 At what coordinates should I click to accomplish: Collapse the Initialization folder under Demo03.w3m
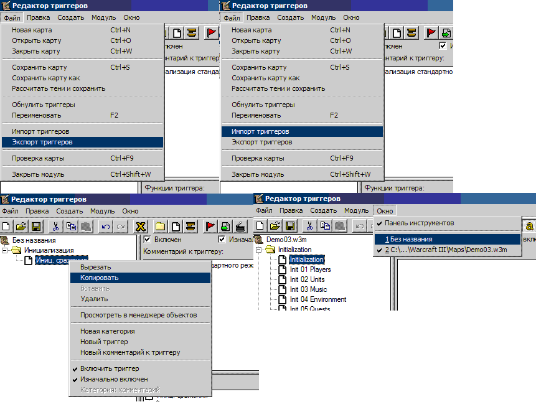tap(259, 250)
